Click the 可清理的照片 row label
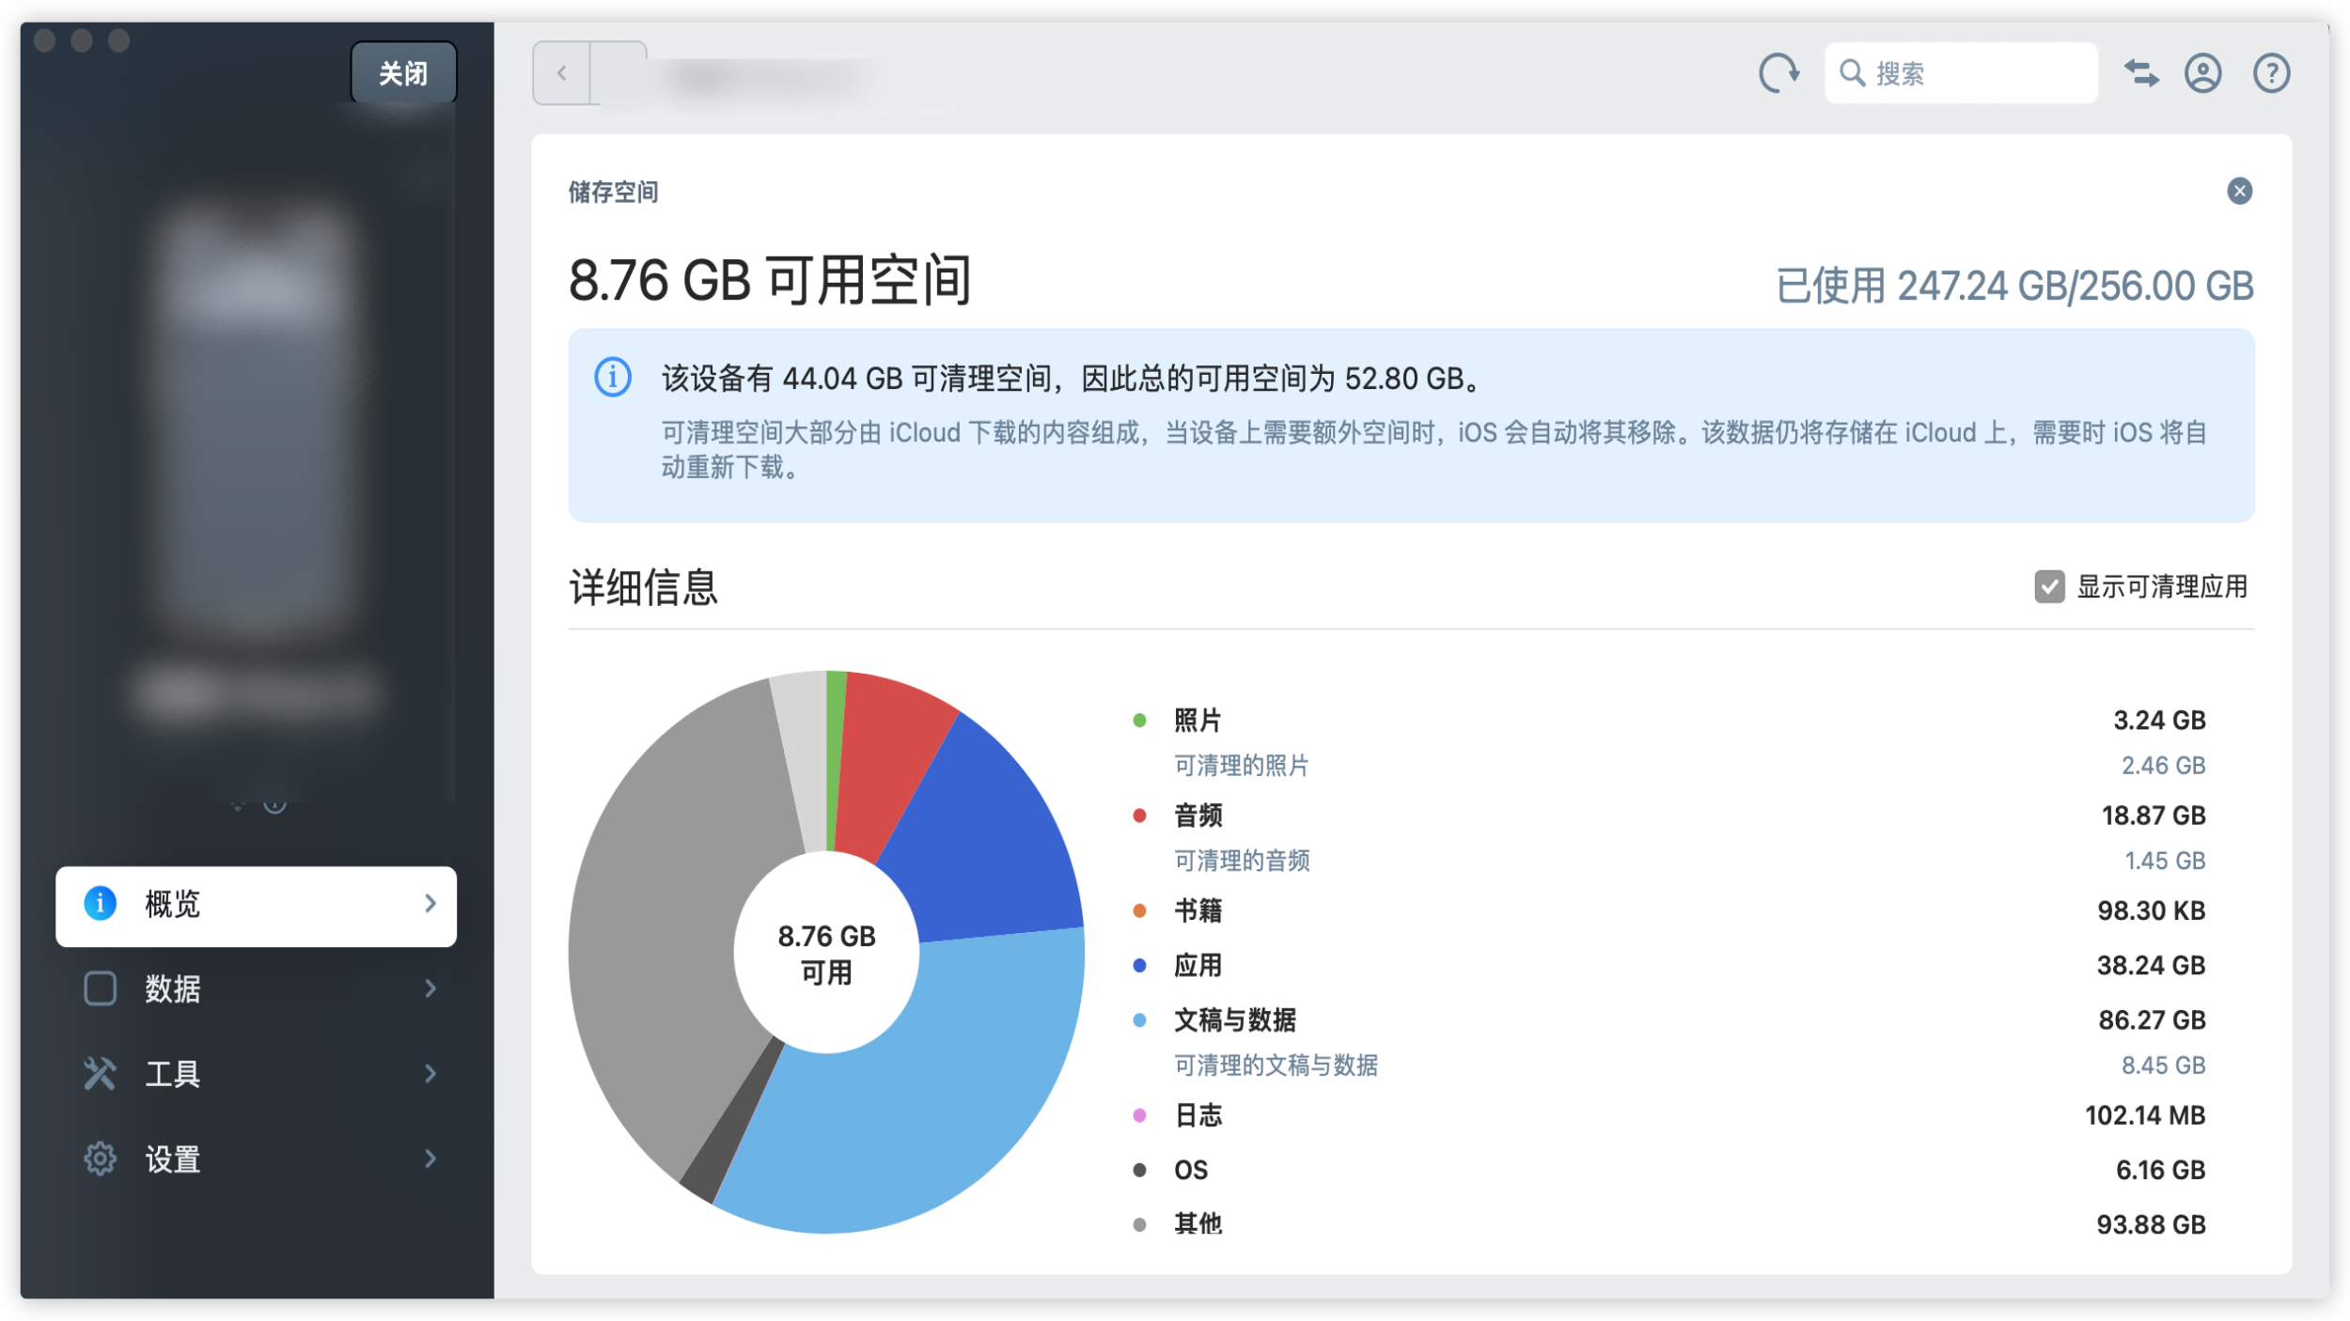The width and height of the screenshot is (2350, 1321). [1241, 767]
